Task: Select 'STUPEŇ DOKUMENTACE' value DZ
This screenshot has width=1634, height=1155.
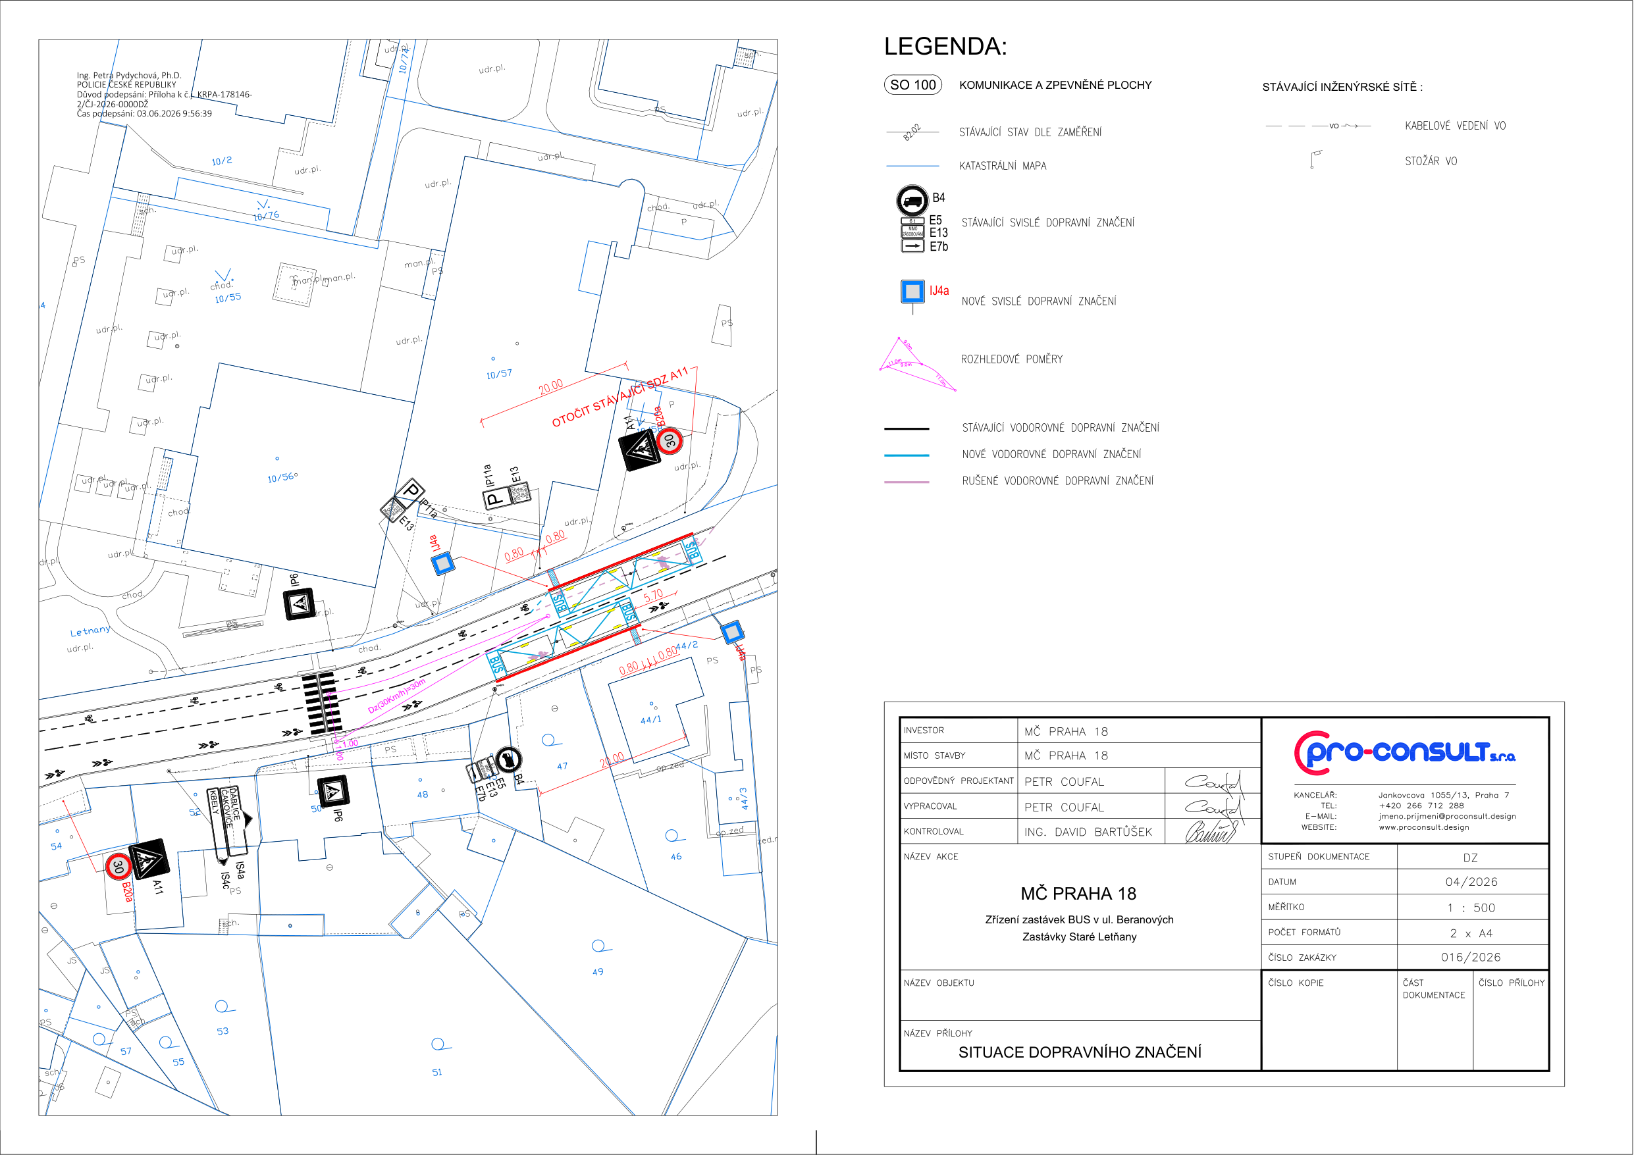Action: click(1470, 858)
